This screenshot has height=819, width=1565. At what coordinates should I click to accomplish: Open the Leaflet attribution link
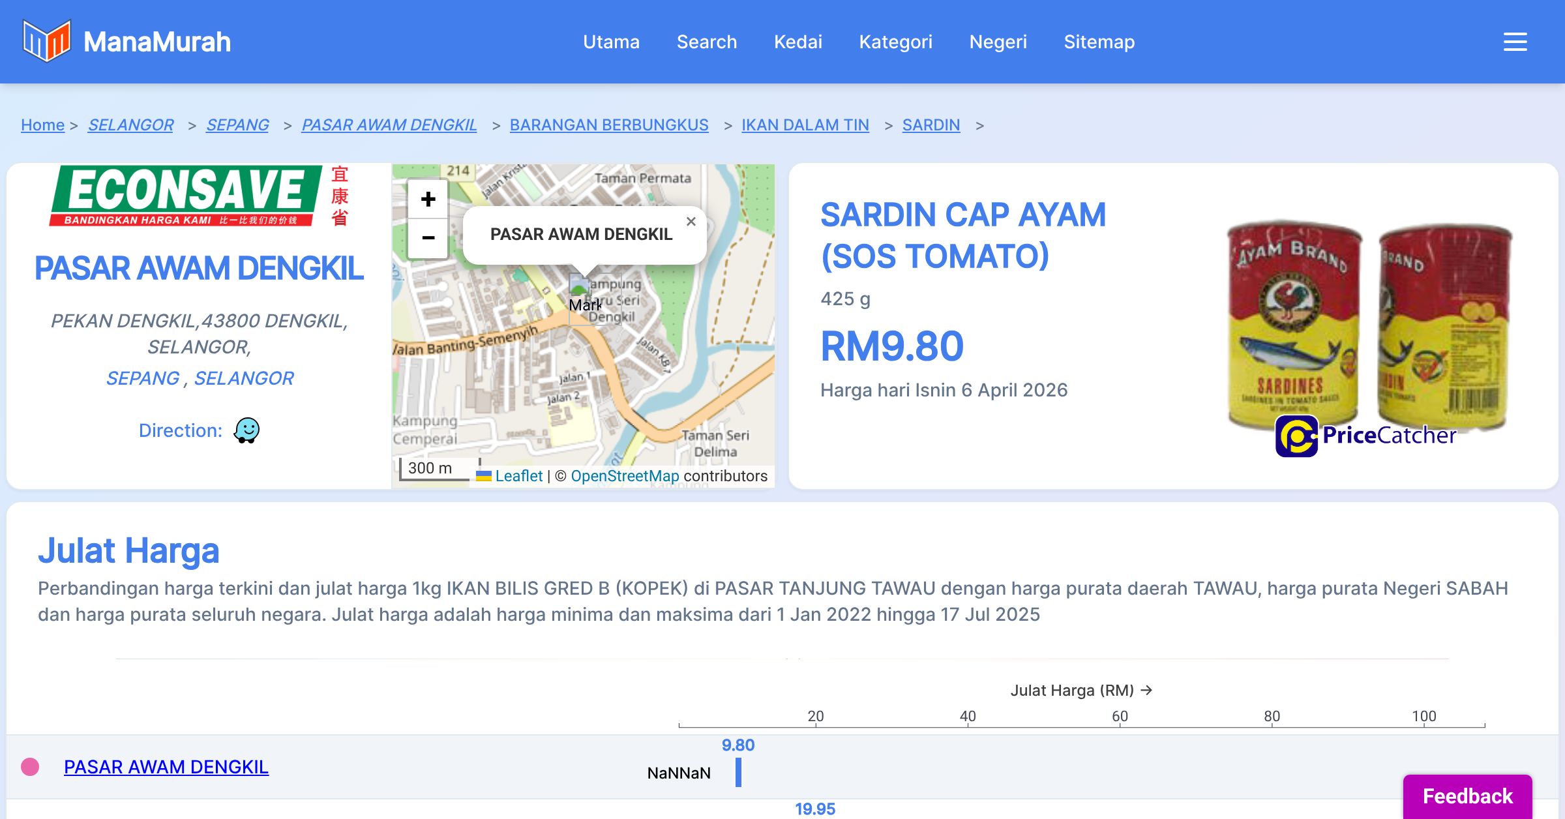point(518,476)
